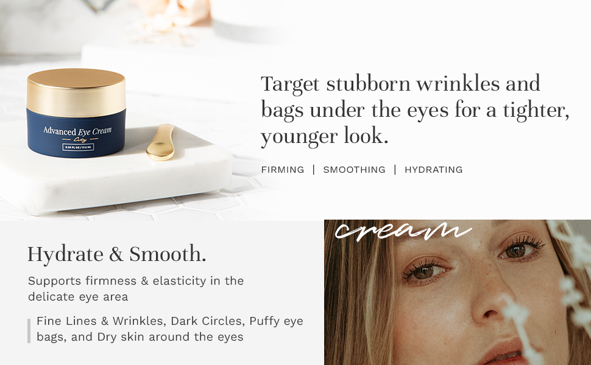This screenshot has height=365, width=591.
Task: Click the 'Fine Lines & Wrinkles' quote text
Action: tap(170, 329)
